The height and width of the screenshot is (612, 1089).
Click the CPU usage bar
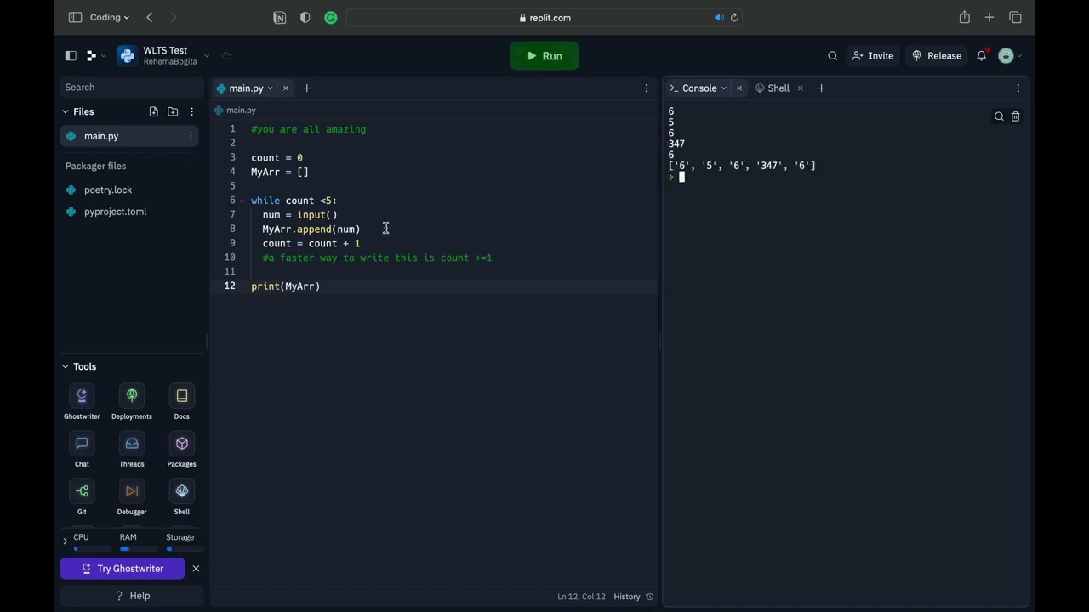pyautogui.click(x=92, y=549)
